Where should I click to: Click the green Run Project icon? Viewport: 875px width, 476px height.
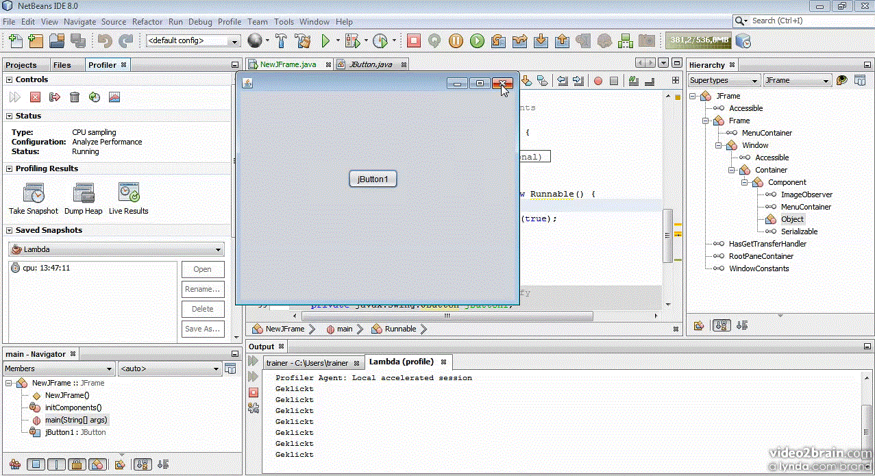click(326, 40)
